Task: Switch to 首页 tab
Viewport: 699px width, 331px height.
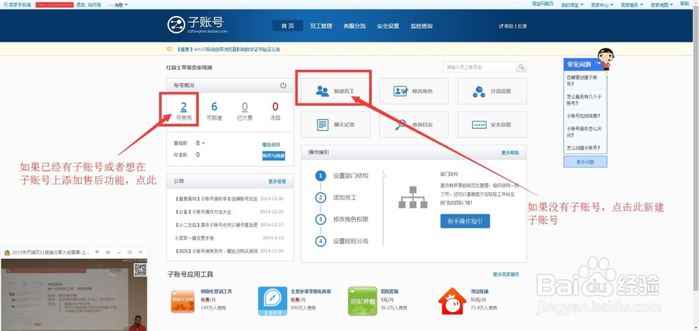Action: (x=287, y=26)
